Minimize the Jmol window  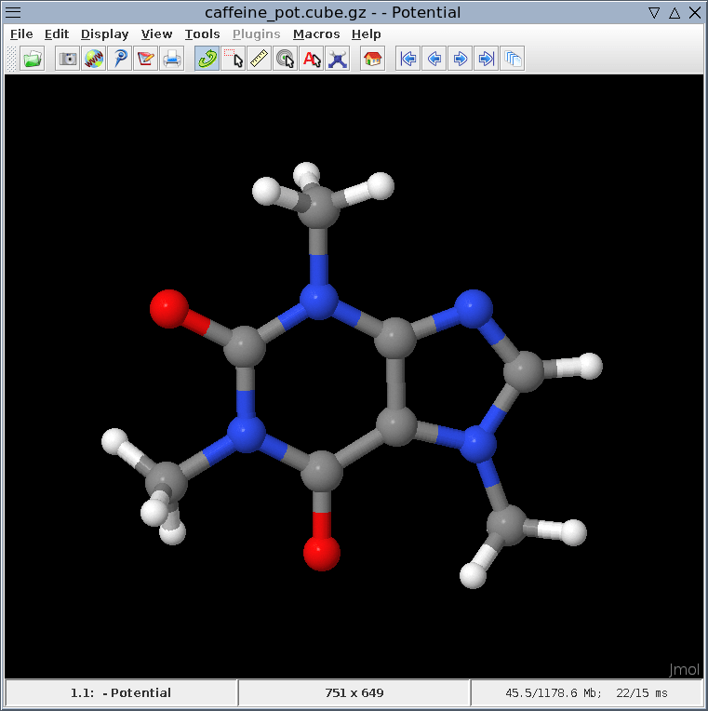(654, 13)
